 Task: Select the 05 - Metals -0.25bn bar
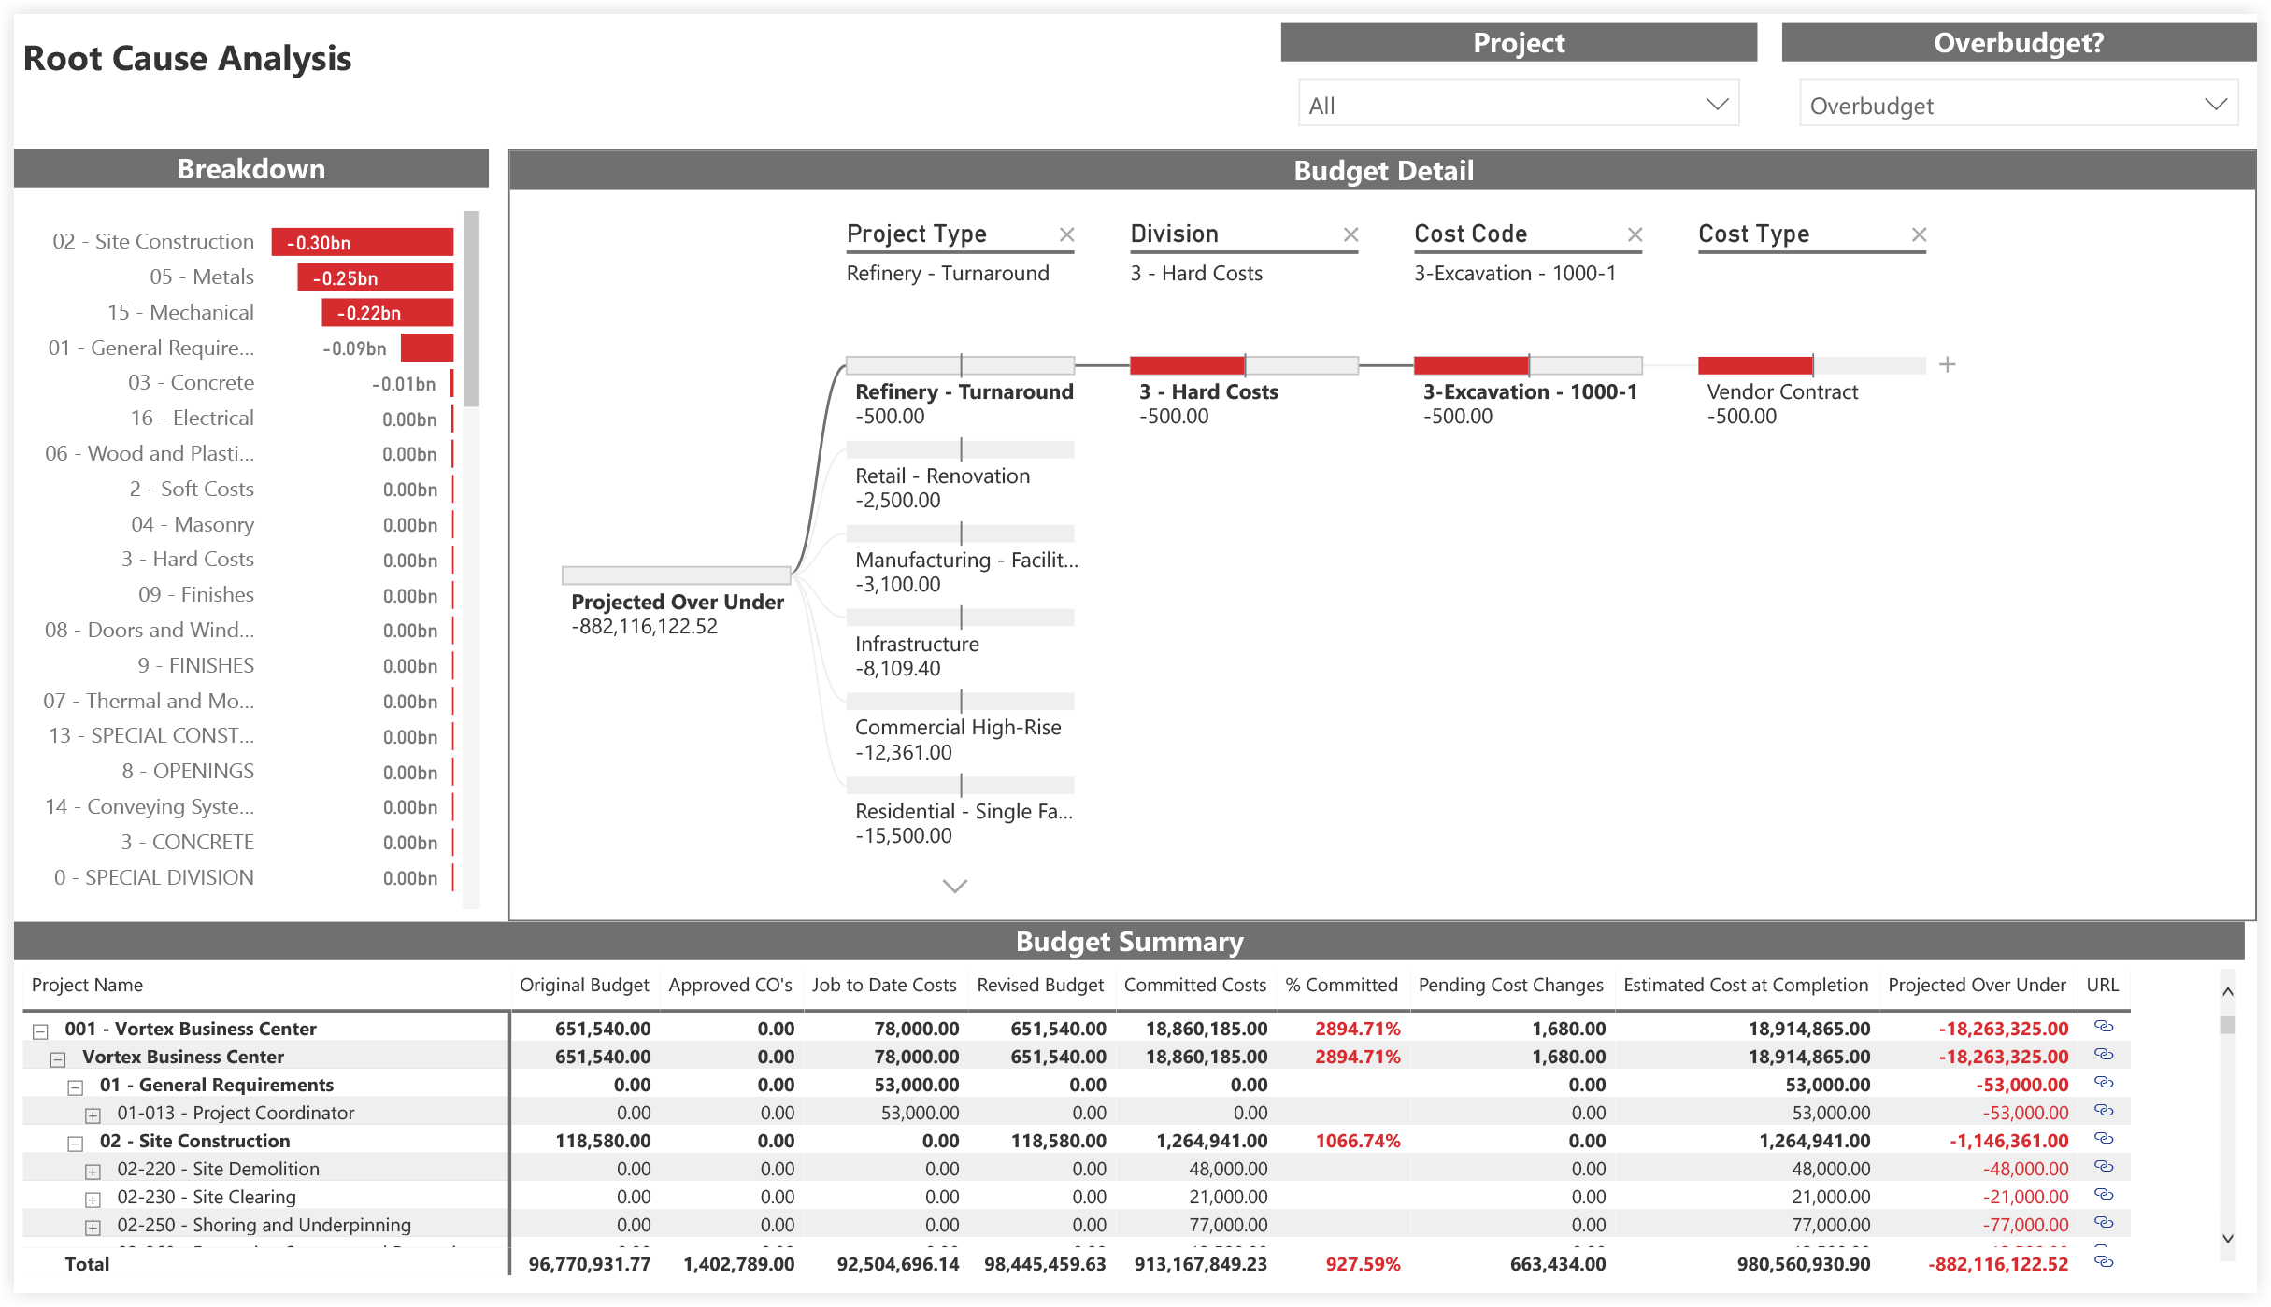click(376, 277)
